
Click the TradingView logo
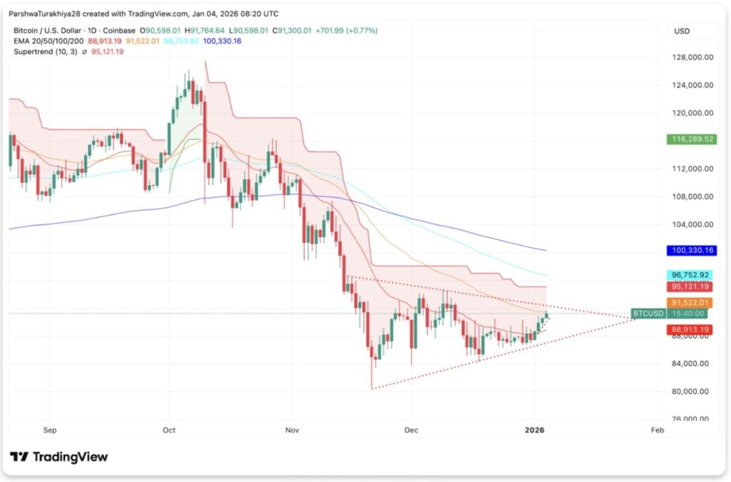point(59,457)
